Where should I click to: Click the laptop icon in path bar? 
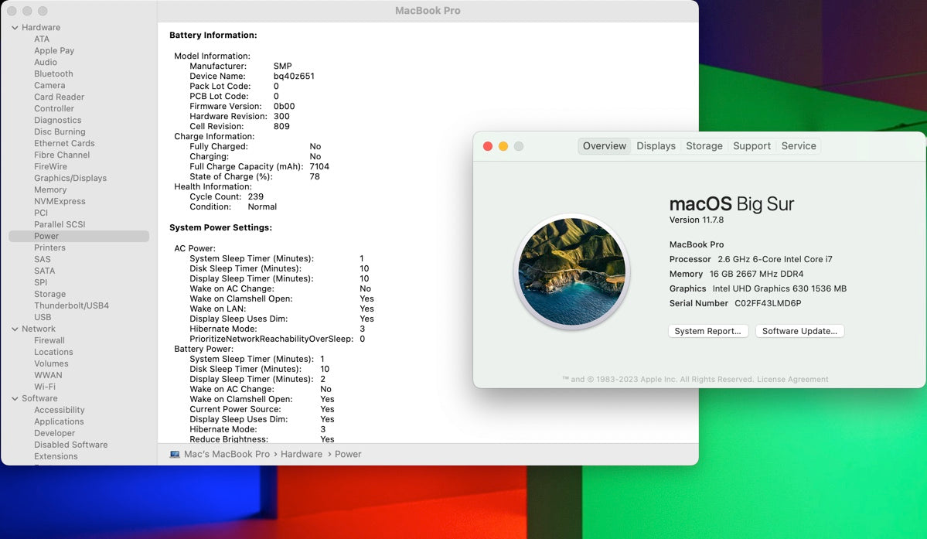click(175, 455)
